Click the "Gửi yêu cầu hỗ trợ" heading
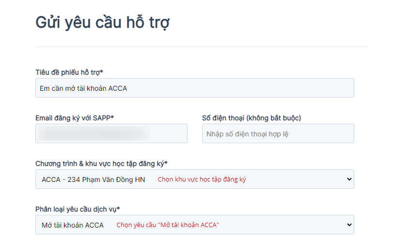This screenshot has width=394, height=246. (102, 22)
